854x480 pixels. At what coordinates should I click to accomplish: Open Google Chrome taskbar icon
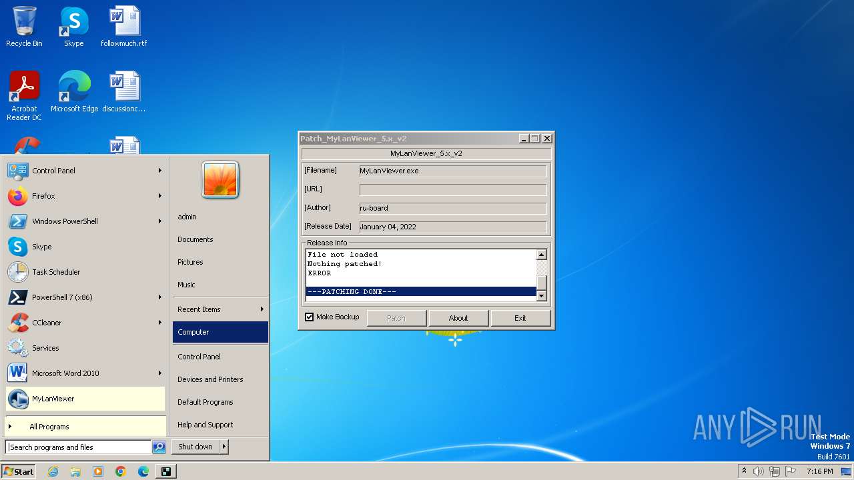tap(121, 471)
